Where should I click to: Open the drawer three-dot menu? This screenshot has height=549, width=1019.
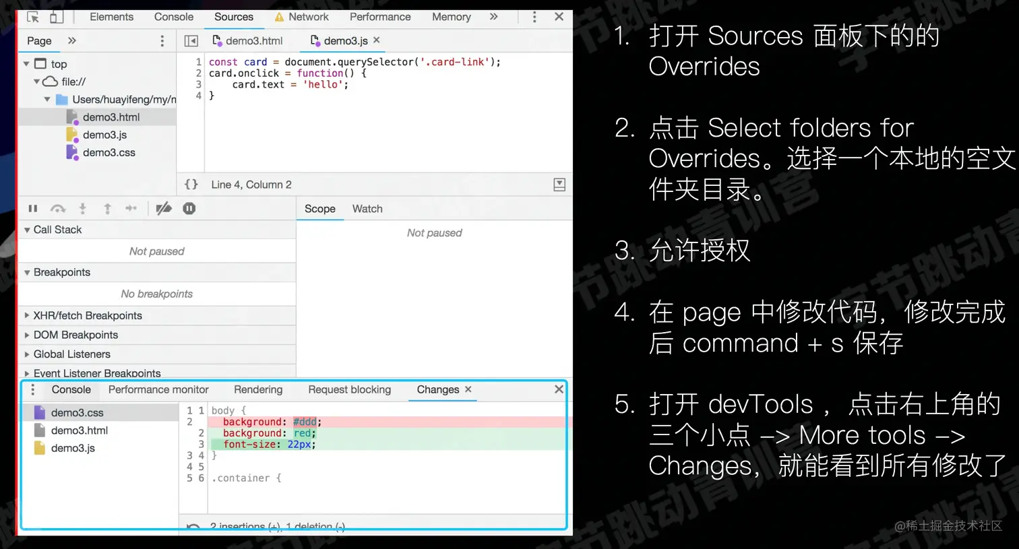[x=32, y=390]
